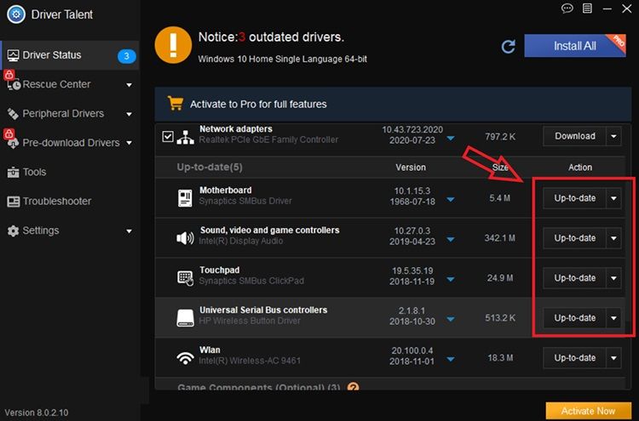Click the Synaptics SMBus ClickPad text

click(x=251, y=281)
